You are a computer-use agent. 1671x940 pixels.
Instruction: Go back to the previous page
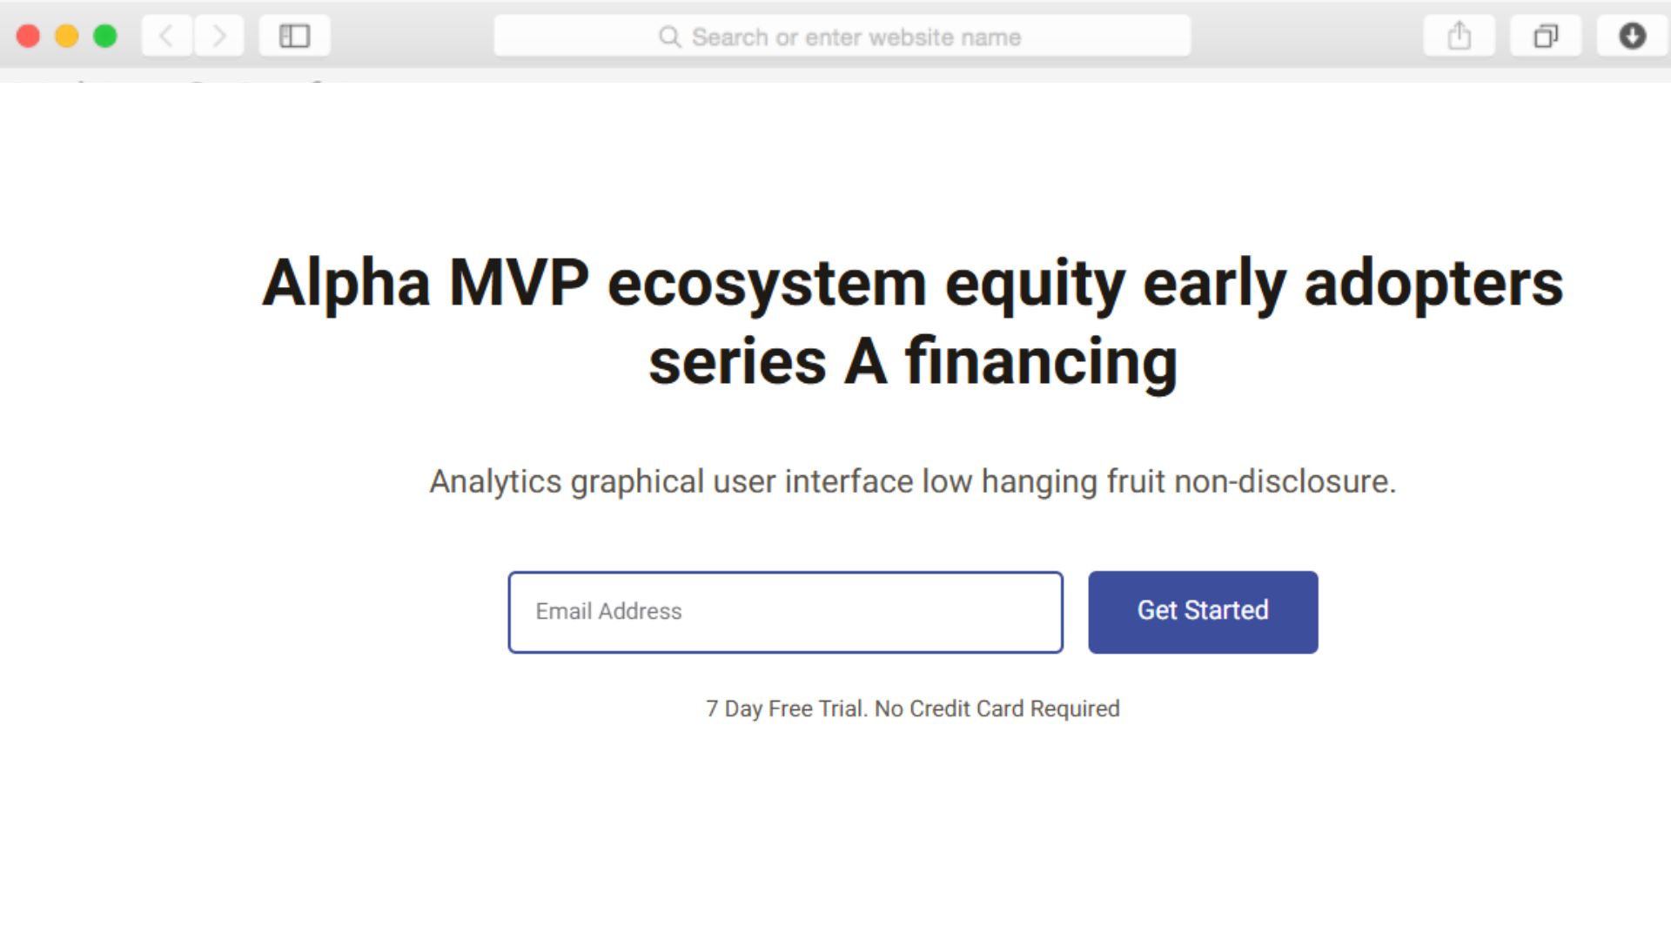166,37
